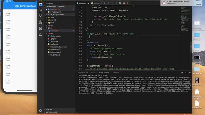Image resolution: width=205 pixels, height=115 pixels.
Task: Switch to the pubspec editor tab
Action: (x=95, y=3)
